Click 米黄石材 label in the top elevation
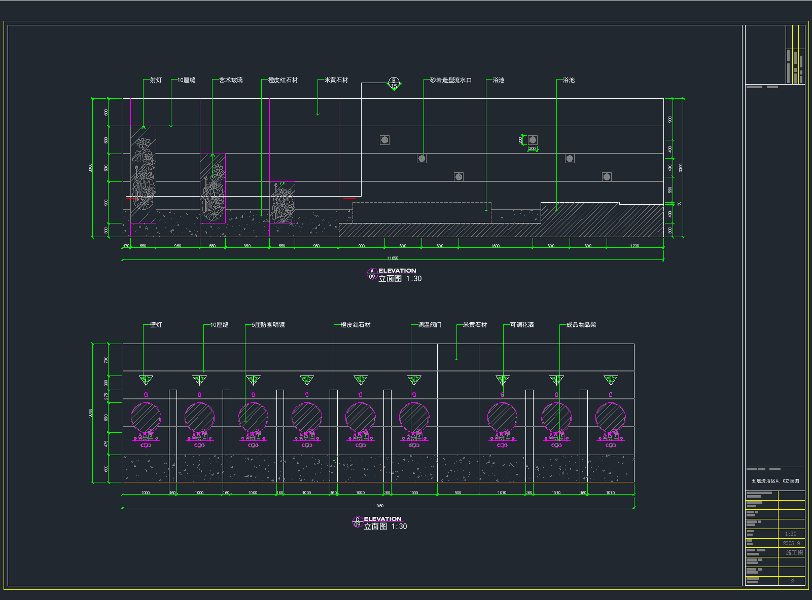The height and width of the screenshot is (600, 812). click(336, 80)
